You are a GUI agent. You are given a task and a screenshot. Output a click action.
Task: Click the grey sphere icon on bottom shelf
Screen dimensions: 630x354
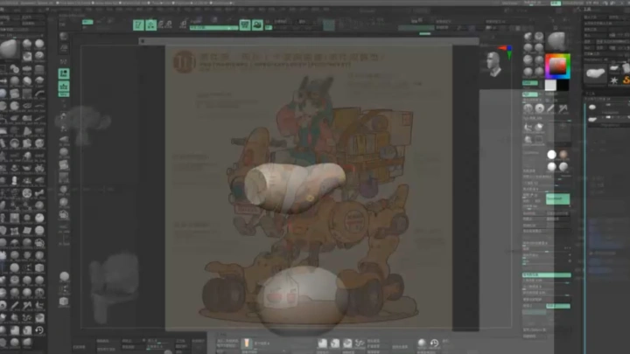tap(422, 343)
